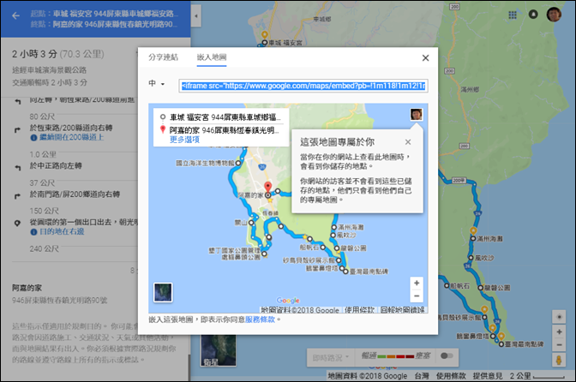Click the 阿嘉的家 destination heading
Viewport: 576px width, 382px height.
pos(27,288)
